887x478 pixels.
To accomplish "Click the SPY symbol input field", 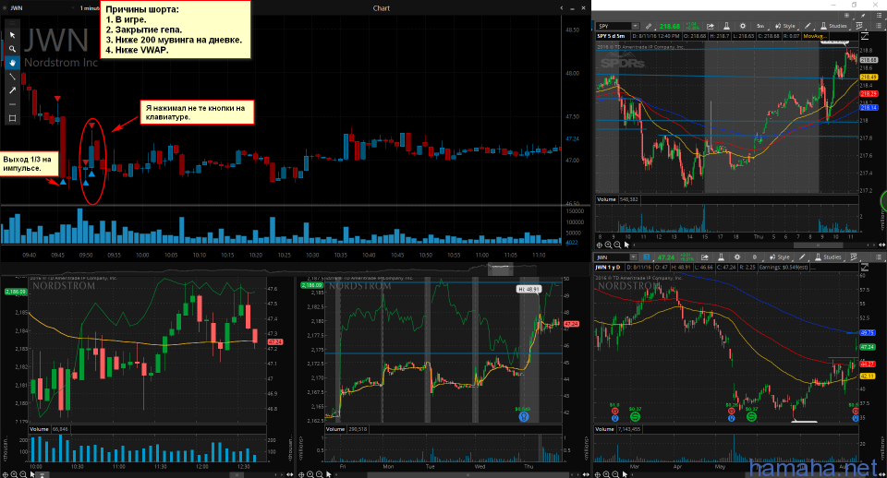I will point(614,26).
